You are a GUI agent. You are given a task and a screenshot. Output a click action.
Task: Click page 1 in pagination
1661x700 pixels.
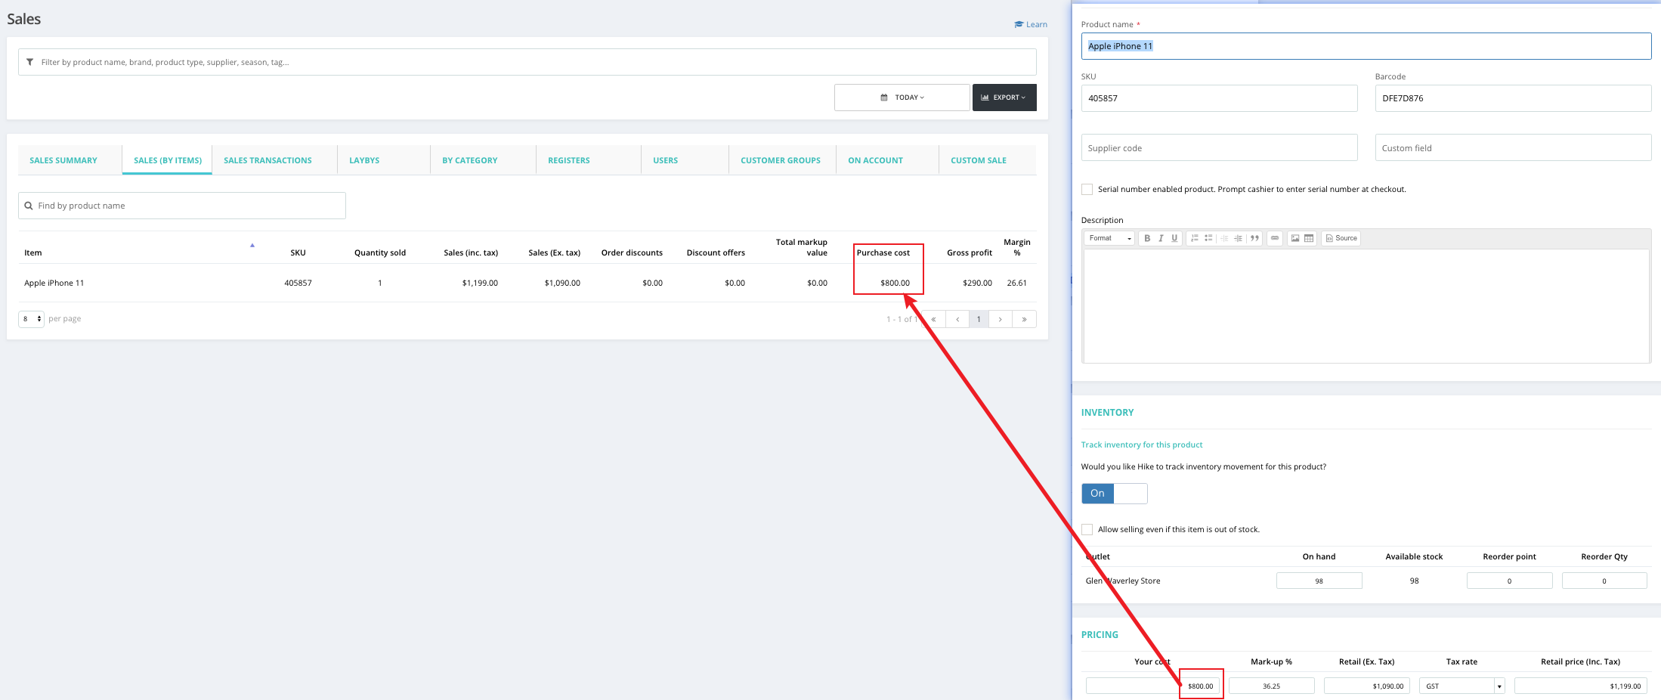point(979,319)
